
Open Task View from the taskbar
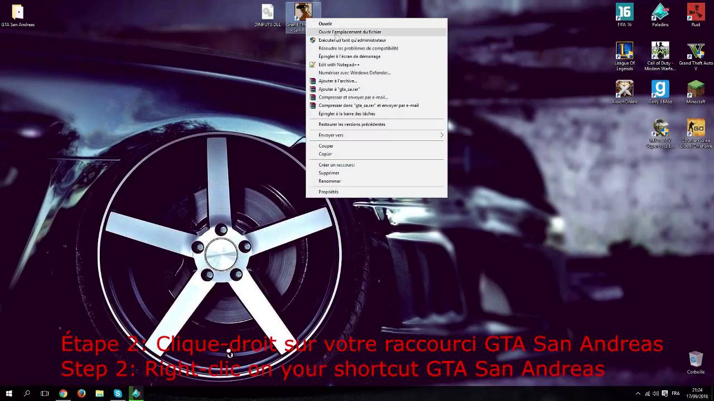[x=45, y=393]
